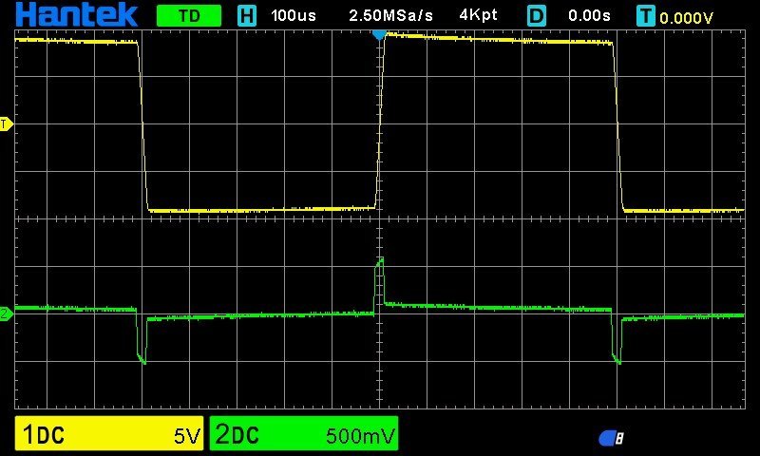
Task: Open the 5V channel 1 scale value
Action: click(186, 437)
